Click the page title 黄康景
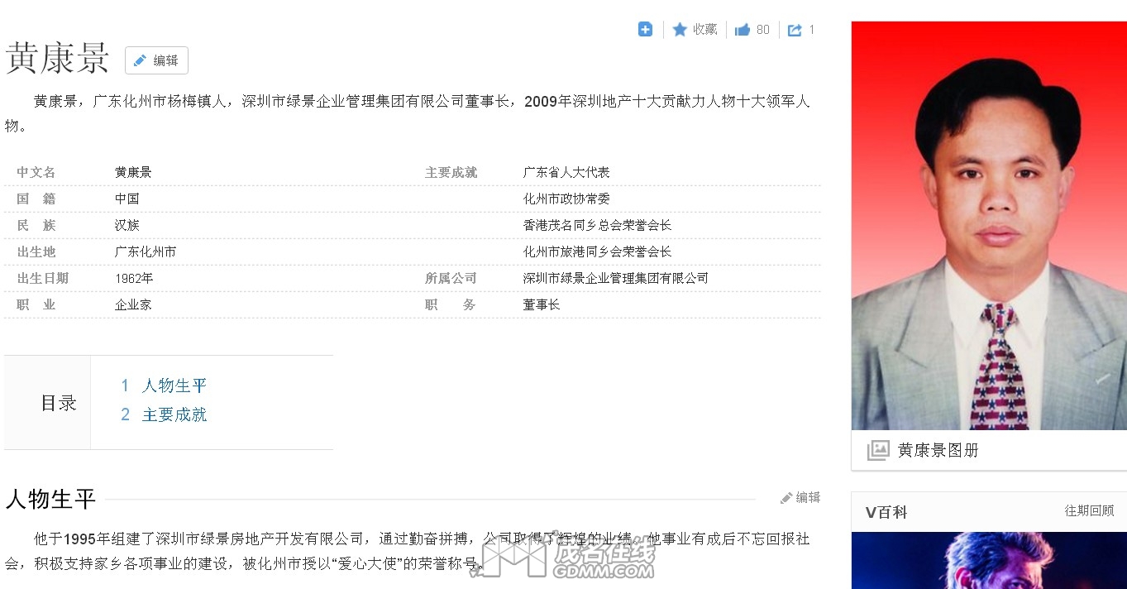 click(58, 57)
